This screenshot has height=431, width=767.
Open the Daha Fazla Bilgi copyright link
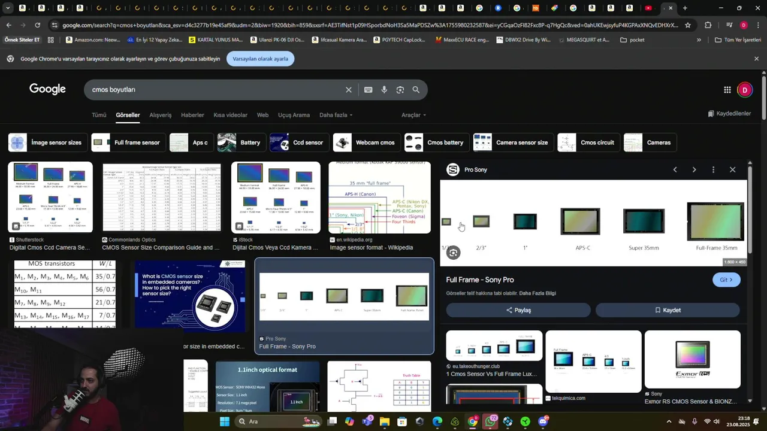click(x=537, y=293)
